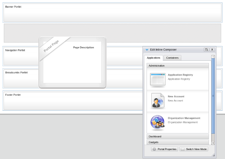Open Portal Properties
The width and height of the screenshot is (225, 159).
tap(165, 149)
